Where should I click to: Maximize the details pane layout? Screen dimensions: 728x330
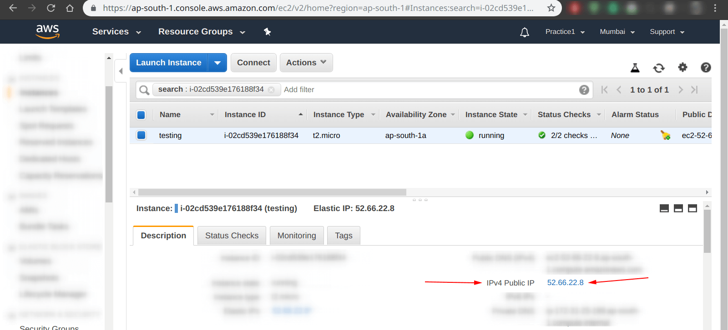tap(693, 208)
